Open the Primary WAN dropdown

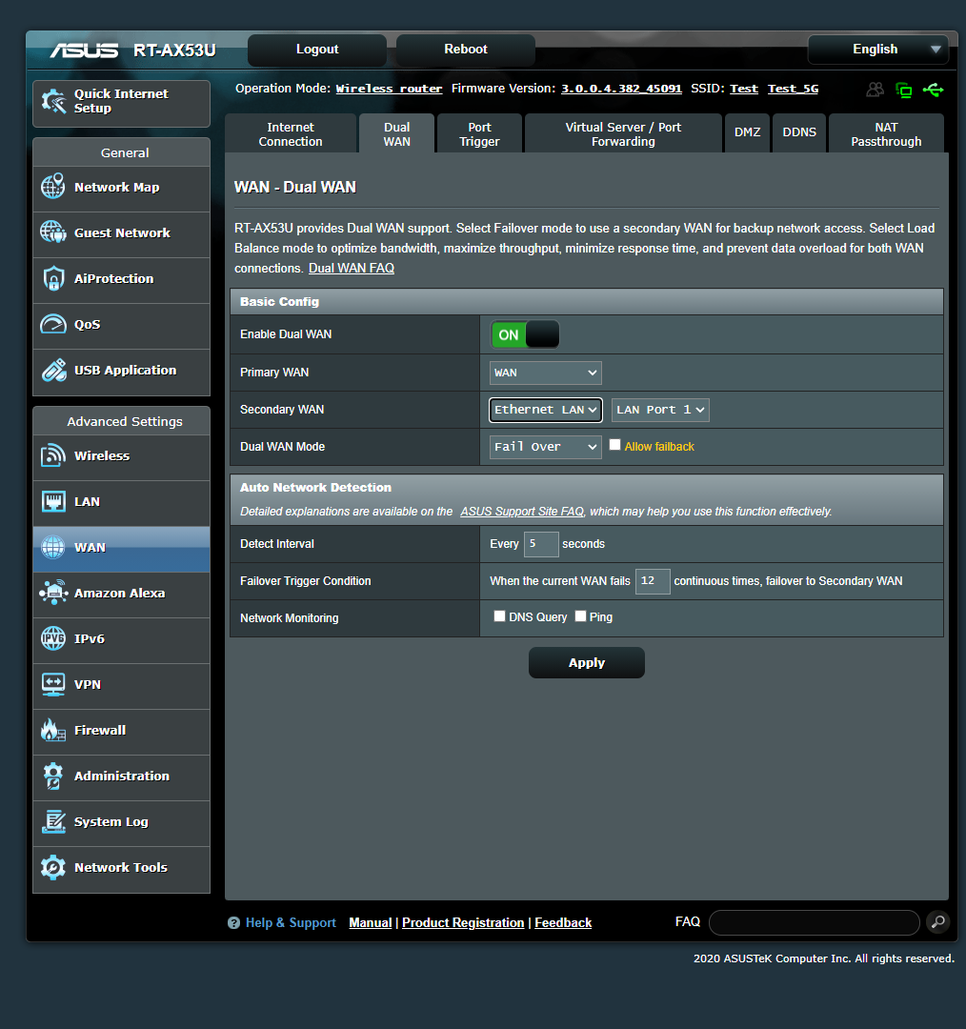click(x=545, y=373)
